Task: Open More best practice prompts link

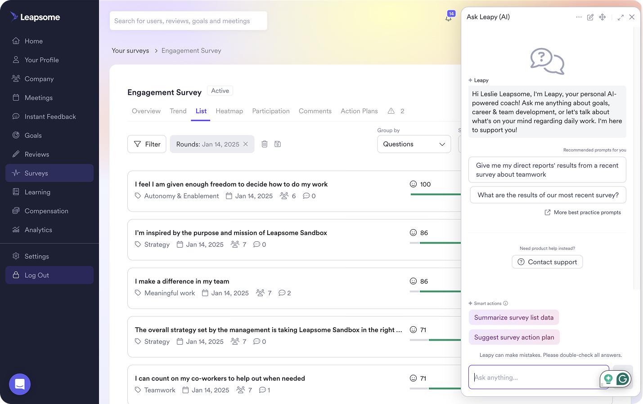Action: coord(583,212)
